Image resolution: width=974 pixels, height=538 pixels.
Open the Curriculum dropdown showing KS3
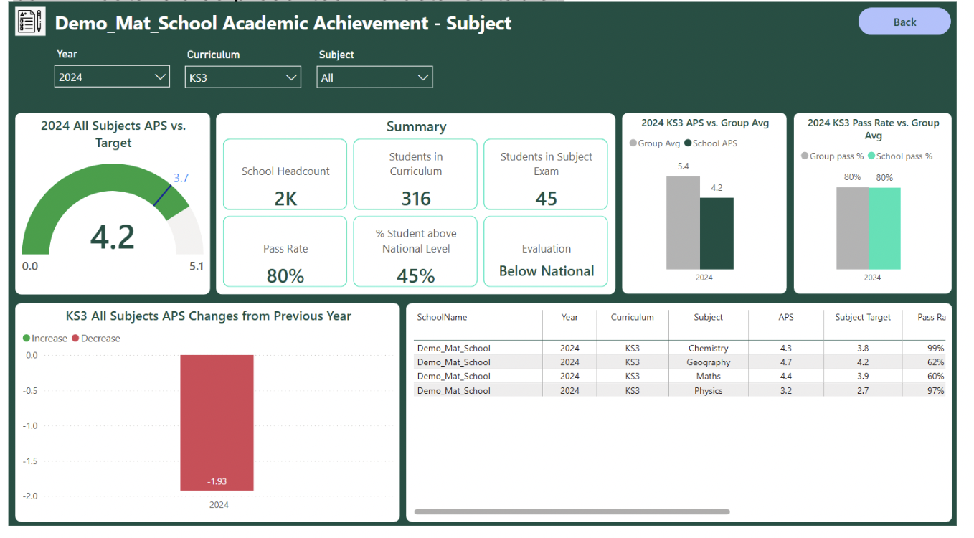[x=243, y=77]
